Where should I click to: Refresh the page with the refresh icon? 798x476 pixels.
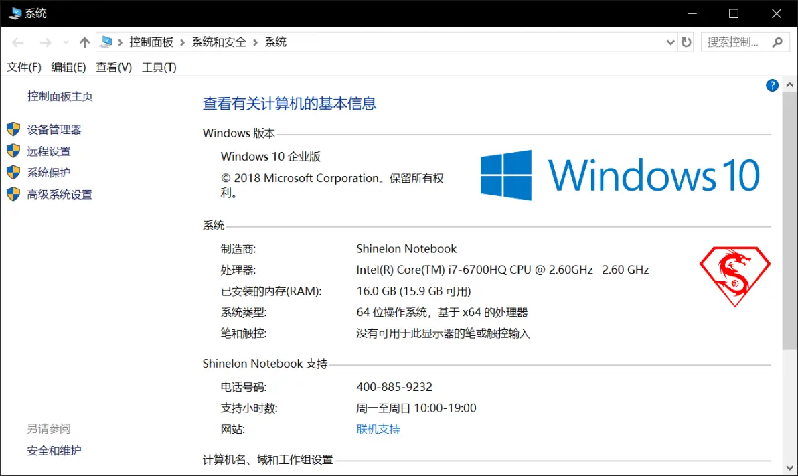coord(686,42)
